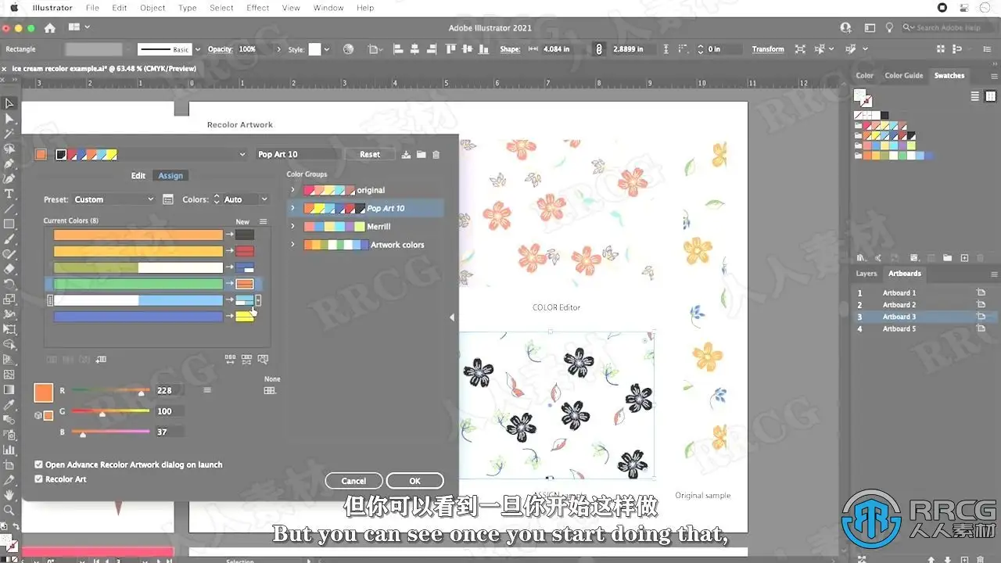
Task: Switch to the Layers panel tab
Action: click(866, 274)
